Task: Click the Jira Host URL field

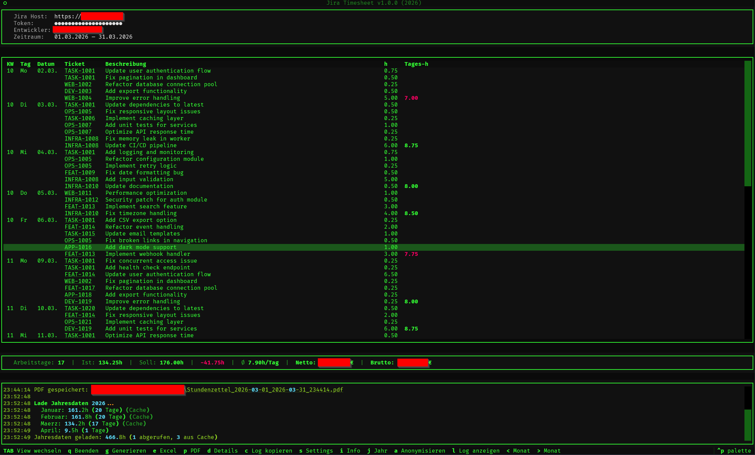Action: coord(89,16)
